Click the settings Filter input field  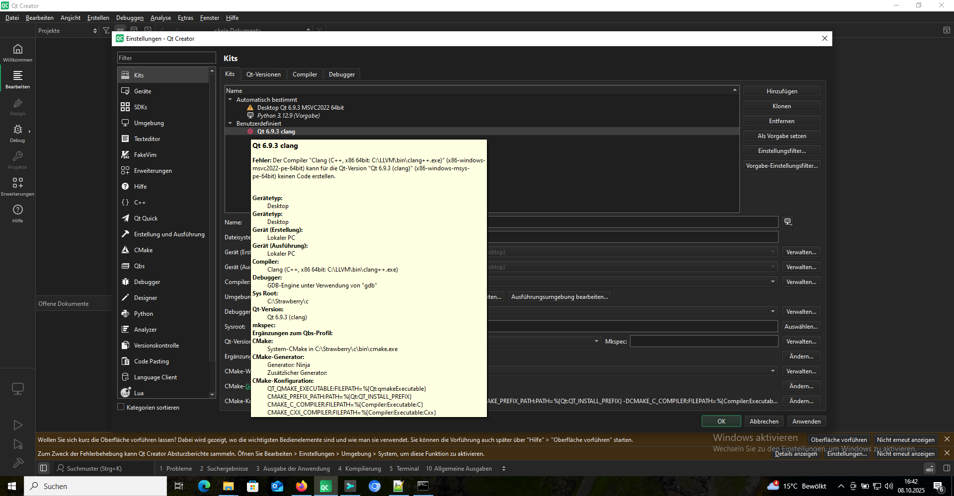coord(166,58)
